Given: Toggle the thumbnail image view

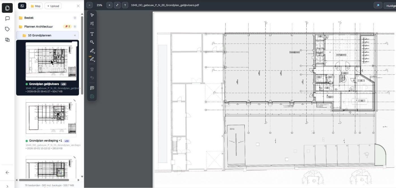Looking at the screenshot, I should pos(22,6).
